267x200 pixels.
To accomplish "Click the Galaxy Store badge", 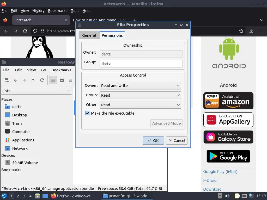I will (x=228, y=137).
